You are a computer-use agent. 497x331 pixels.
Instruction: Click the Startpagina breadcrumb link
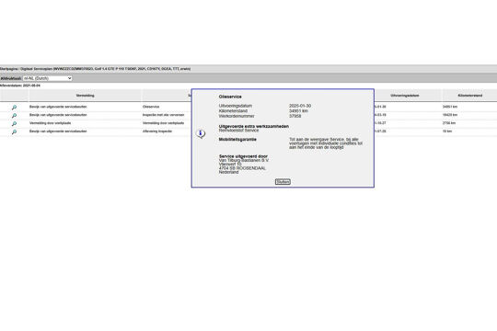[x=8, y=69]
